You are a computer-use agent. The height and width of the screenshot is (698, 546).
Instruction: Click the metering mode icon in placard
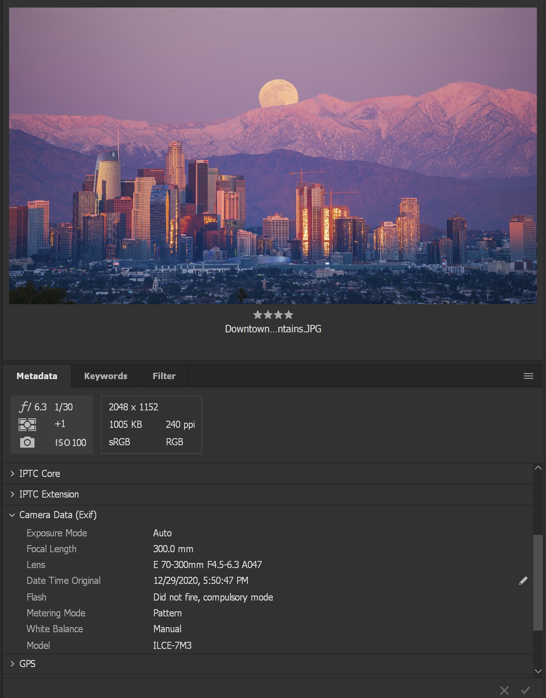pos(27,425)
